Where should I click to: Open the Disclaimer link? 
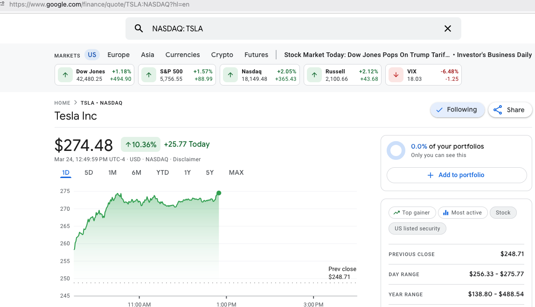[x=187, y=159]
